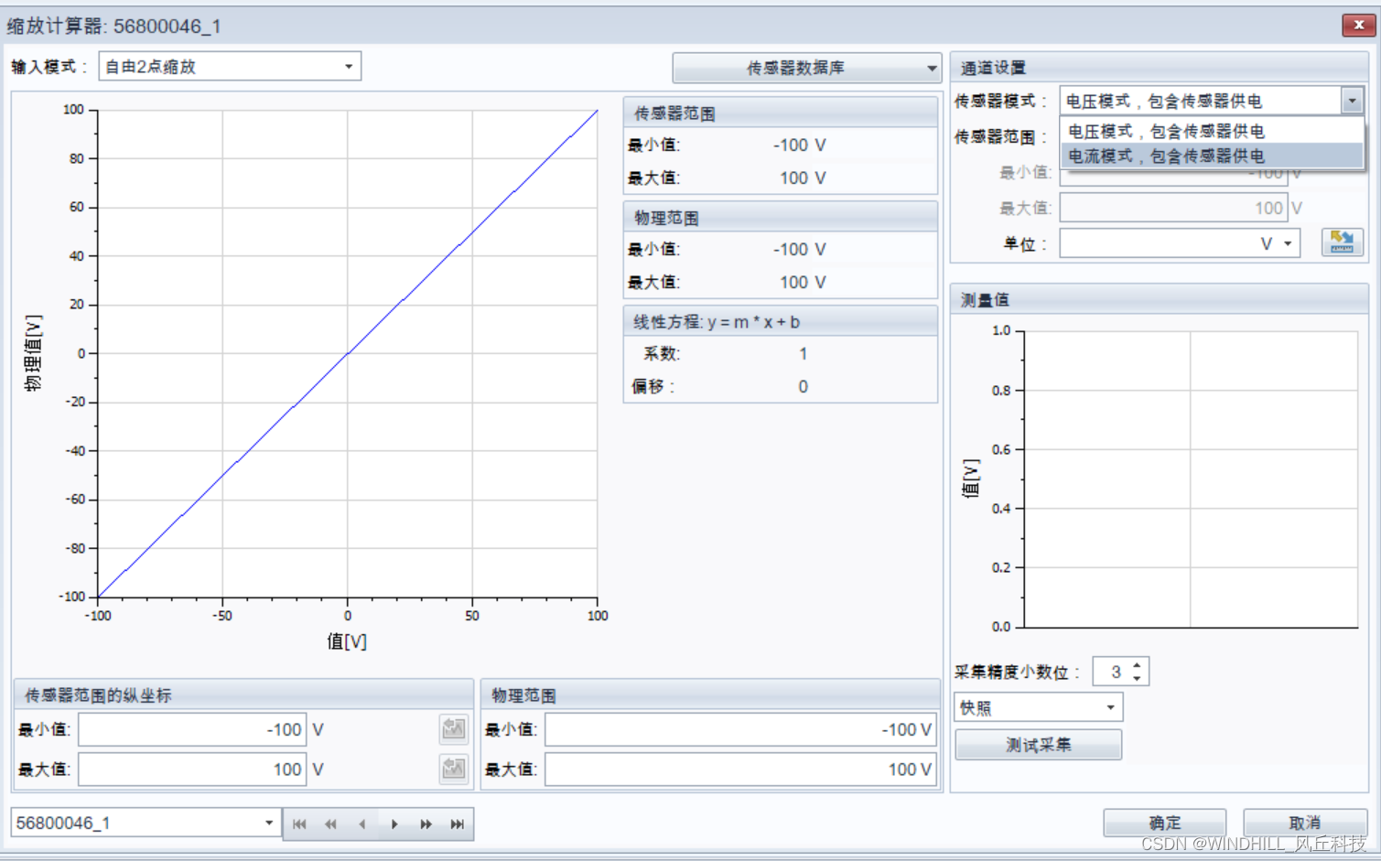The image size is (1381, 861).
Task: Click the 线性方程: y = m * x + b header
Action: click(x=780, y=321)
